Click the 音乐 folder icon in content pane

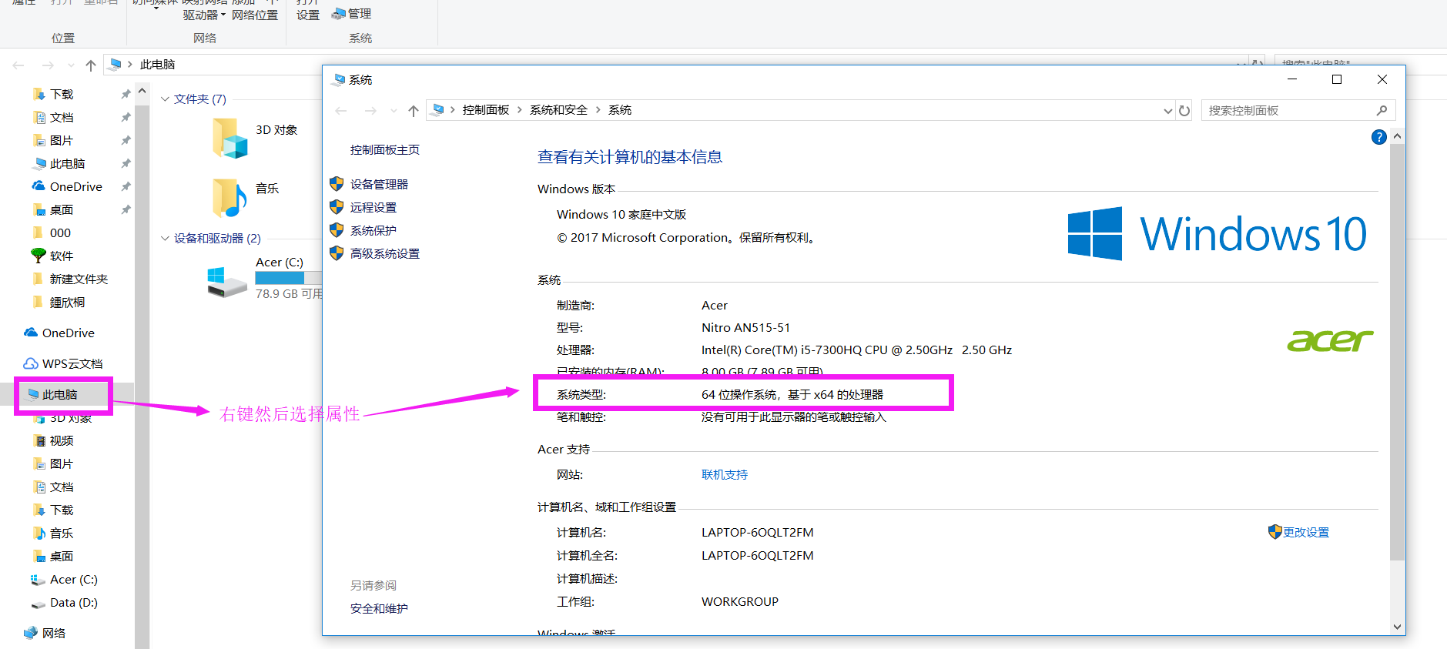click(229, 197)
